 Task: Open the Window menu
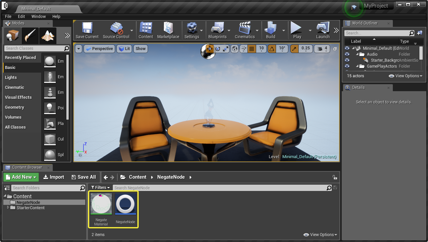[38, 16]
